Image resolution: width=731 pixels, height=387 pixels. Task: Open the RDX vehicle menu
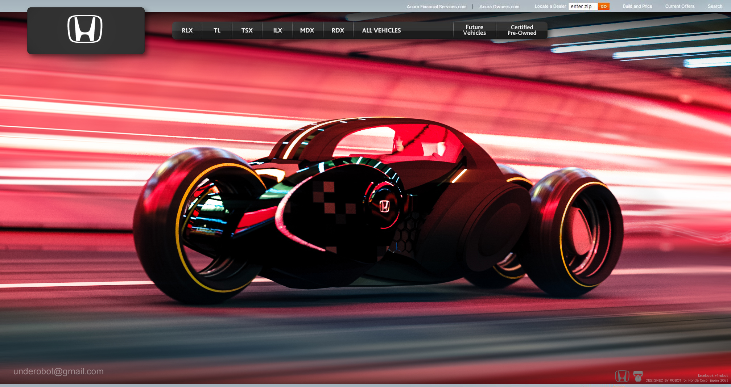click(338, 30)
